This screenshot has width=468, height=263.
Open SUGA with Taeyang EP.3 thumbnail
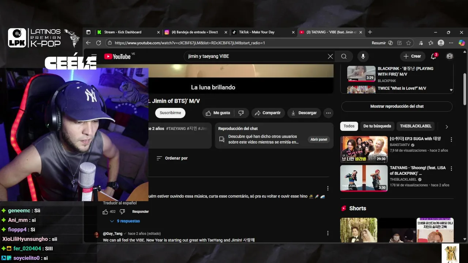(x=364, y=149)
